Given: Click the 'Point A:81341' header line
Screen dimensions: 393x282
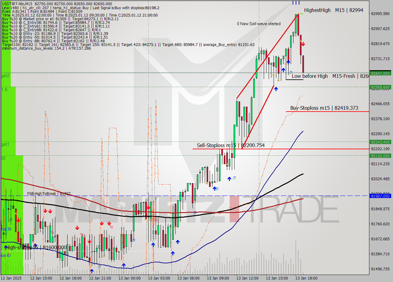Looking at the screenshot, I should click(42, 11).
